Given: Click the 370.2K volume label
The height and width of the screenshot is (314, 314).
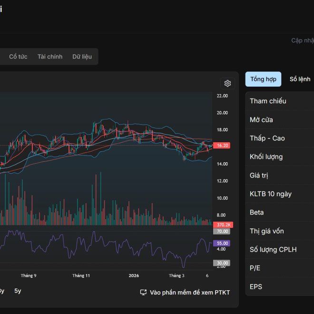Looking at the screenshot, I should 222,225.
